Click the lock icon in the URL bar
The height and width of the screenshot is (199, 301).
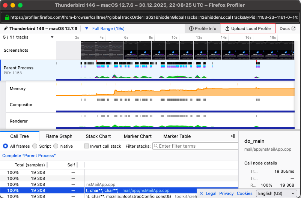[7, 17]
